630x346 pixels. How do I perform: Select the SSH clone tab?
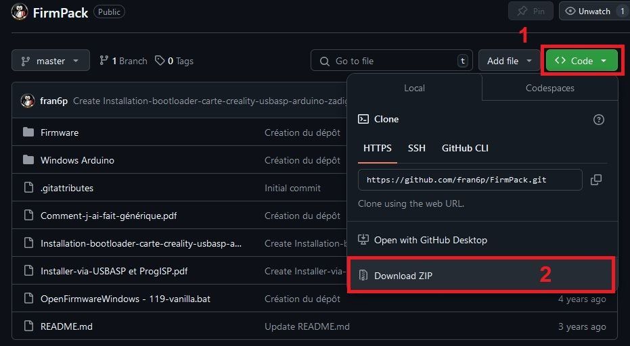(417, 148)
